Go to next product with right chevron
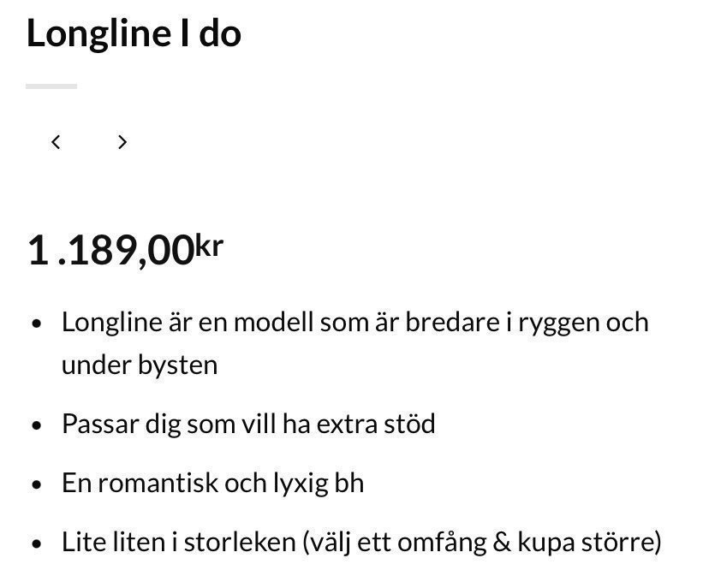This screenshot has height=582, width=709. [122, 142]
